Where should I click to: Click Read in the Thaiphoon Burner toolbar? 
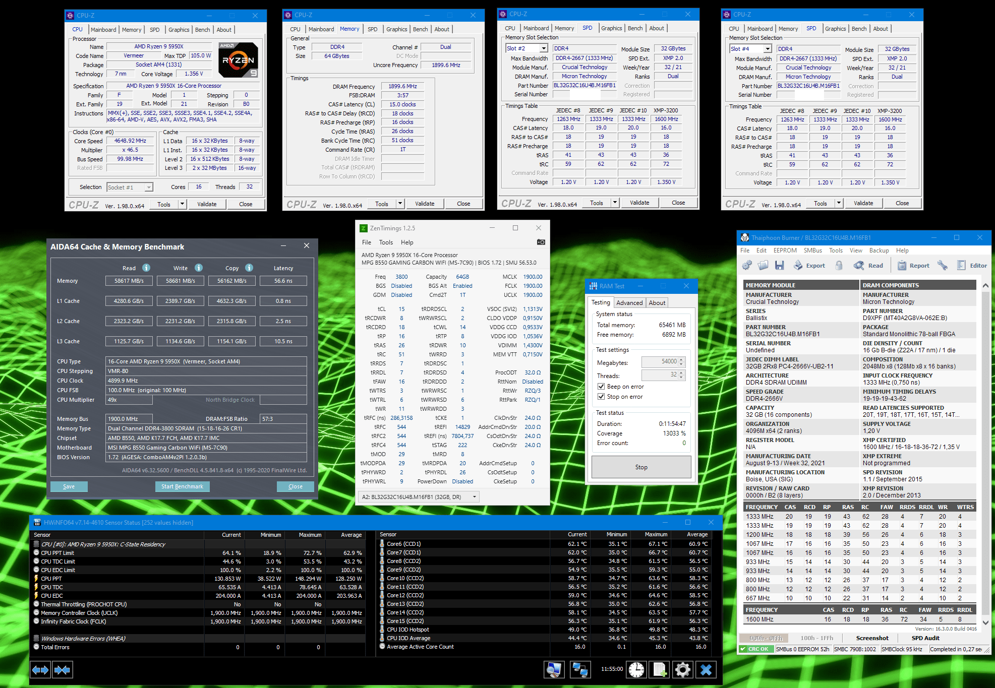coord(868,266)
